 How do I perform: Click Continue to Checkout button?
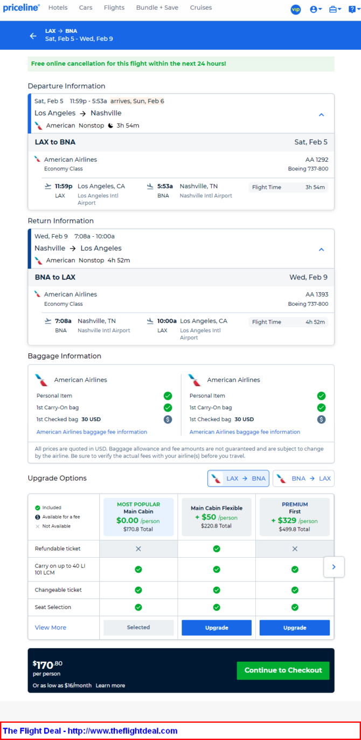tap(283, 670)
